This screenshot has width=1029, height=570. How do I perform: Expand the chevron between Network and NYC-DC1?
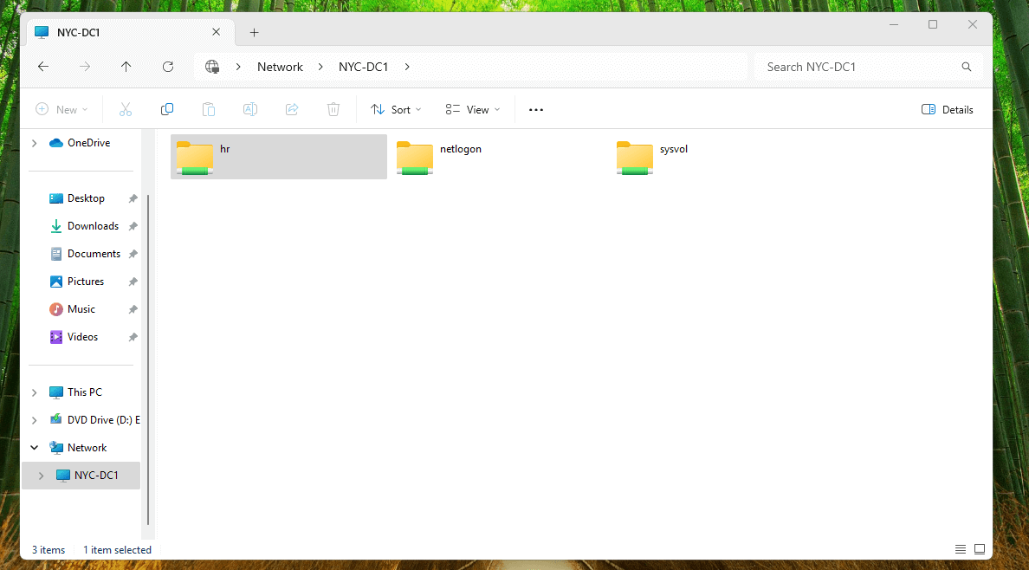pyautogui.click(x=320, y=67)
